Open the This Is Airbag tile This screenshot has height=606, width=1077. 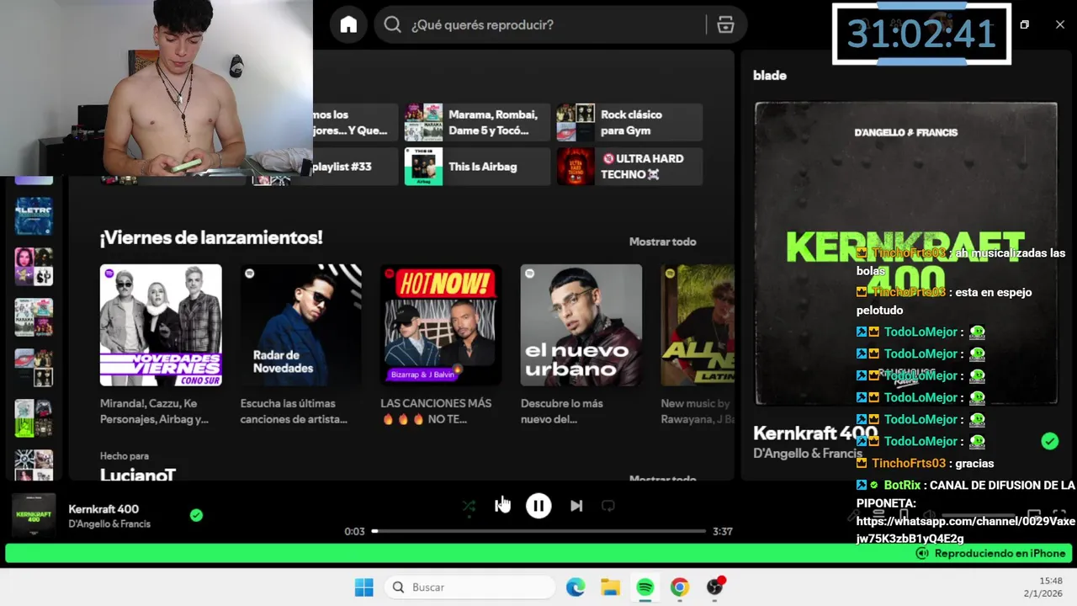(x=477, y=166)
